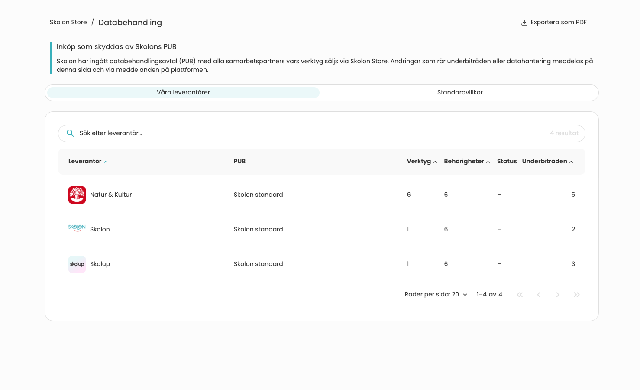The height and width of the screenshot is (390, 640).
Task: Click the Skolon logo in the Skolon row
Action: 77,228
